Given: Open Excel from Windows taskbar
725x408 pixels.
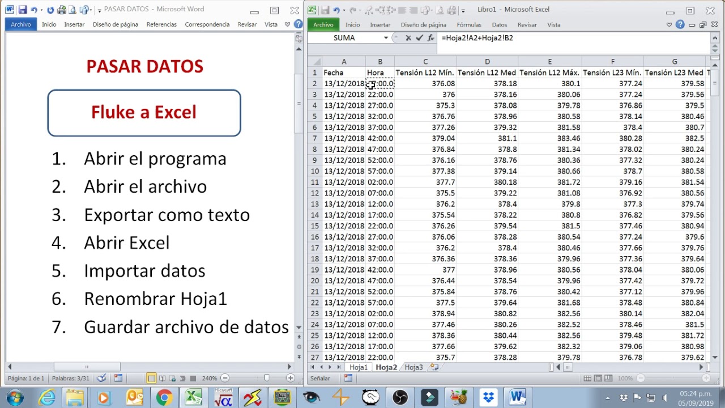Looking at the screenshot, I should (x=193, y=398).
